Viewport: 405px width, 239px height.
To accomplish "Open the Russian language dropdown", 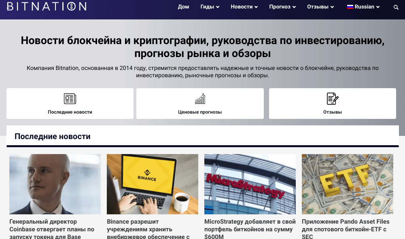I will click(x=363, y=7).
